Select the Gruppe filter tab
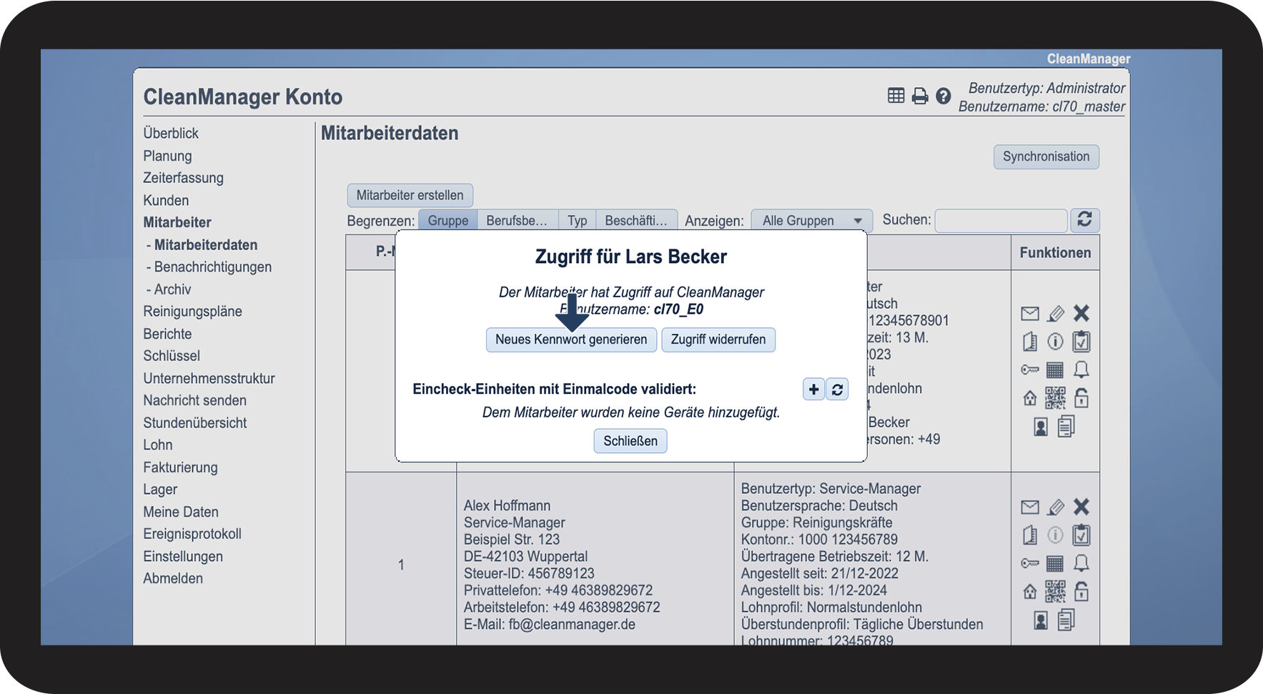The image size is (1263, 694). [448, 220]
